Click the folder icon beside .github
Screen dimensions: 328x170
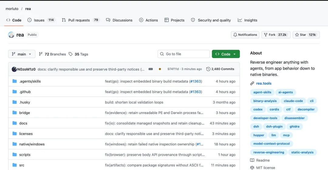coord(15,92)
